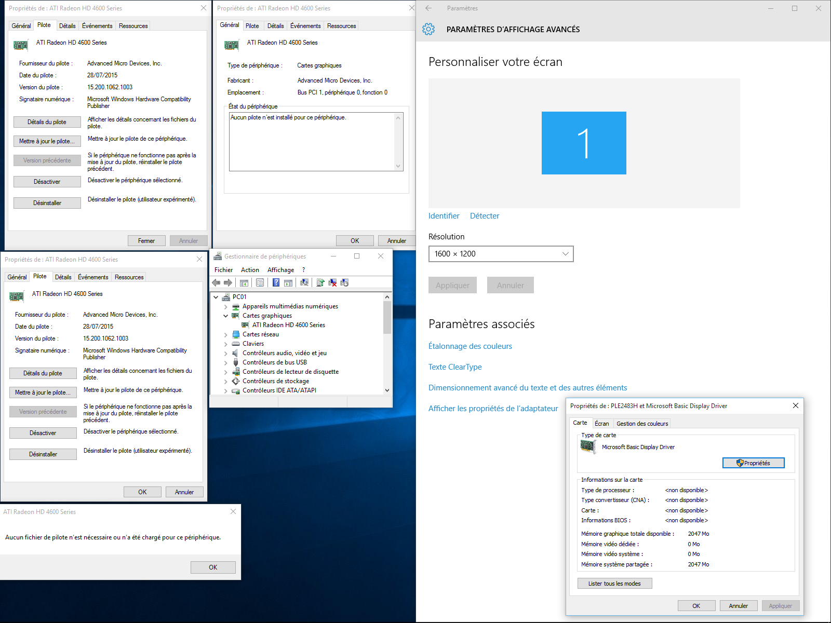Open the Affichage menu in Device Manager
The image size is (831, 623).
(x=280, y=270)
